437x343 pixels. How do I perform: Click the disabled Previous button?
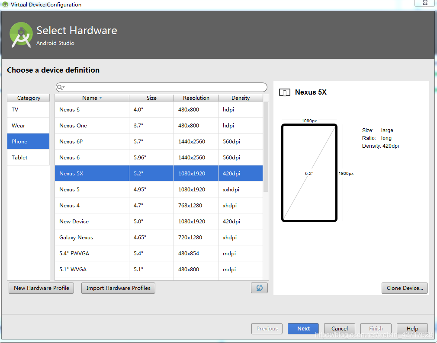(267, 329)
